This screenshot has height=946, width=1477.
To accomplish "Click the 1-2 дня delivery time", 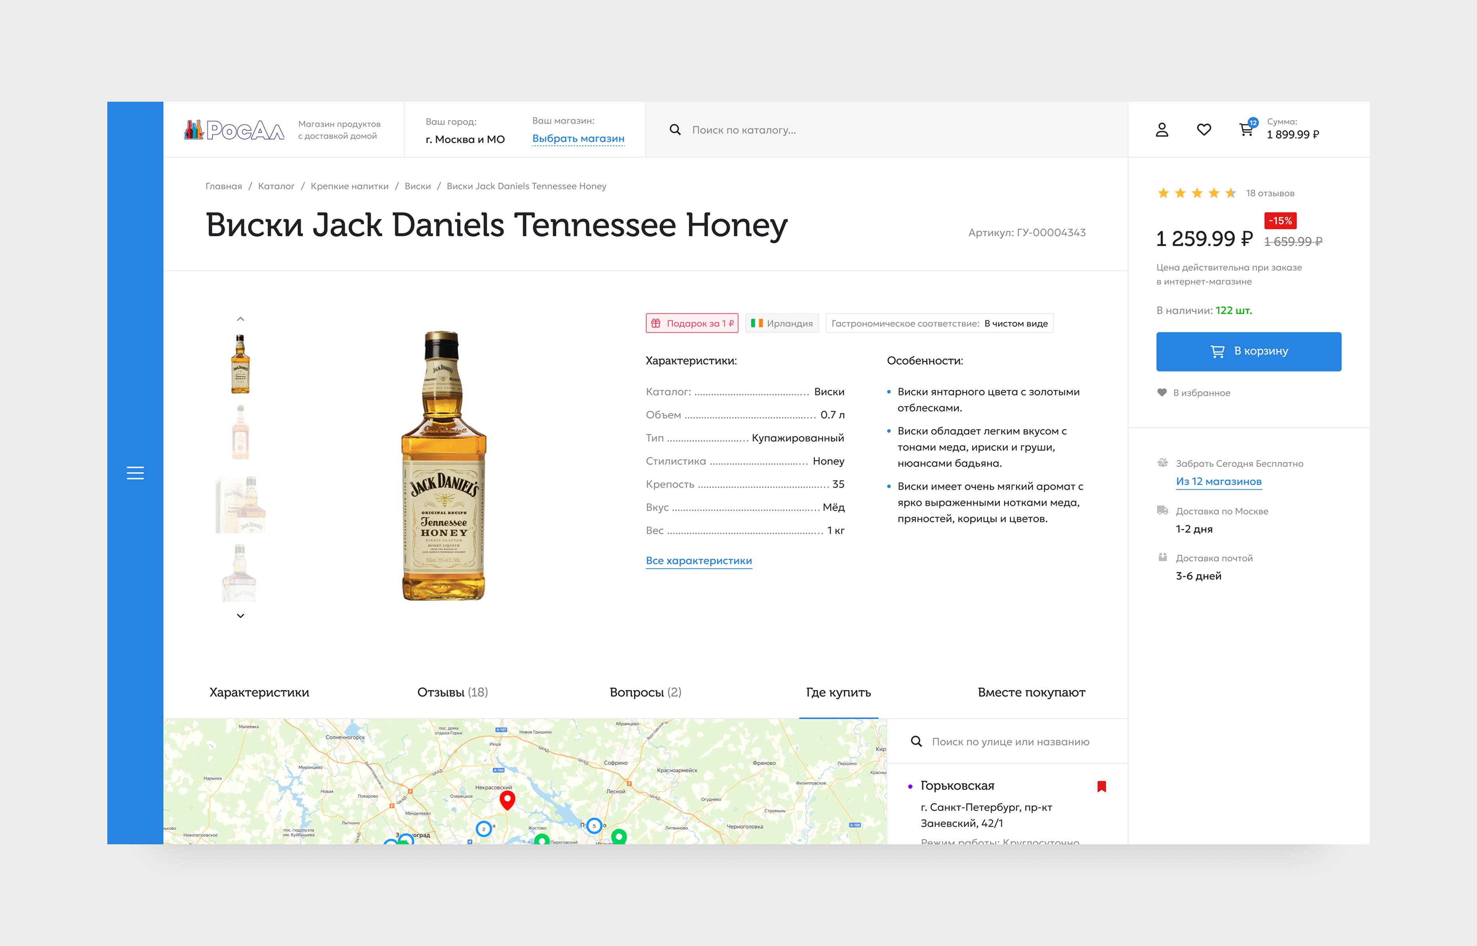I will [x=1194, y=529].
